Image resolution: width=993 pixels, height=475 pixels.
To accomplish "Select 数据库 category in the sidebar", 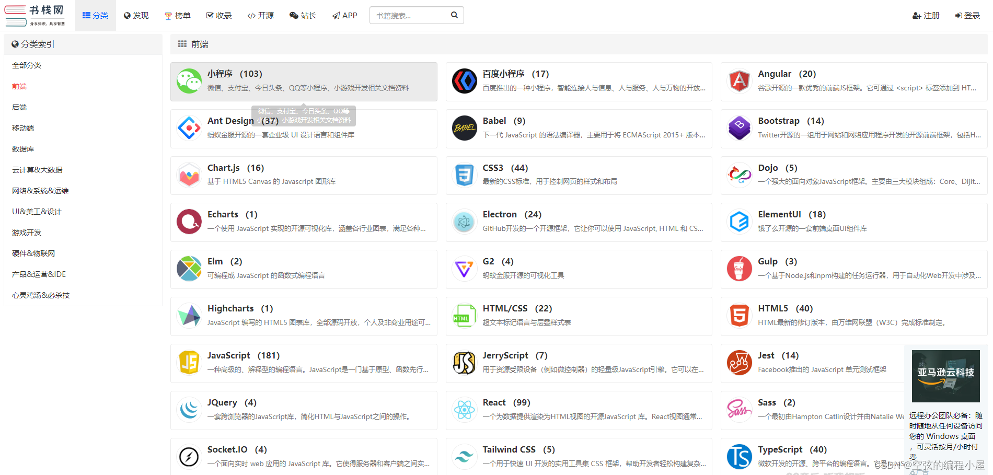I will click(x=23, y=149).
